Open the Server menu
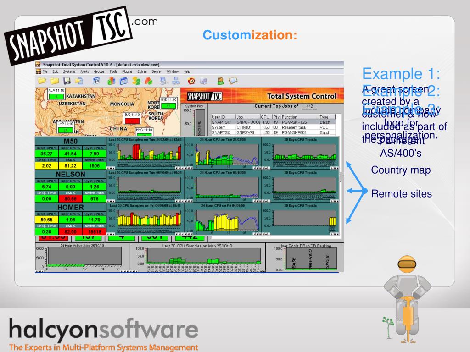Image resolution: width=470 pixels, height=352 pixels. point(157,72)
